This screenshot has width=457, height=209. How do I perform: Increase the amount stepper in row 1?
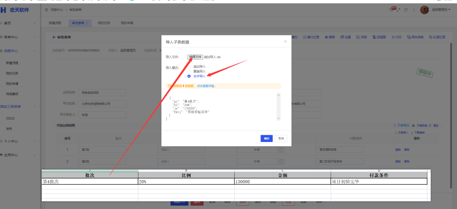280,148
